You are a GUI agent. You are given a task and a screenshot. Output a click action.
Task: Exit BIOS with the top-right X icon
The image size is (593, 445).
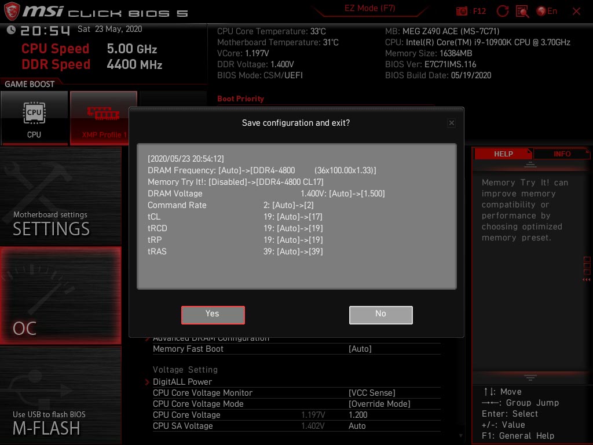(576, 12)
